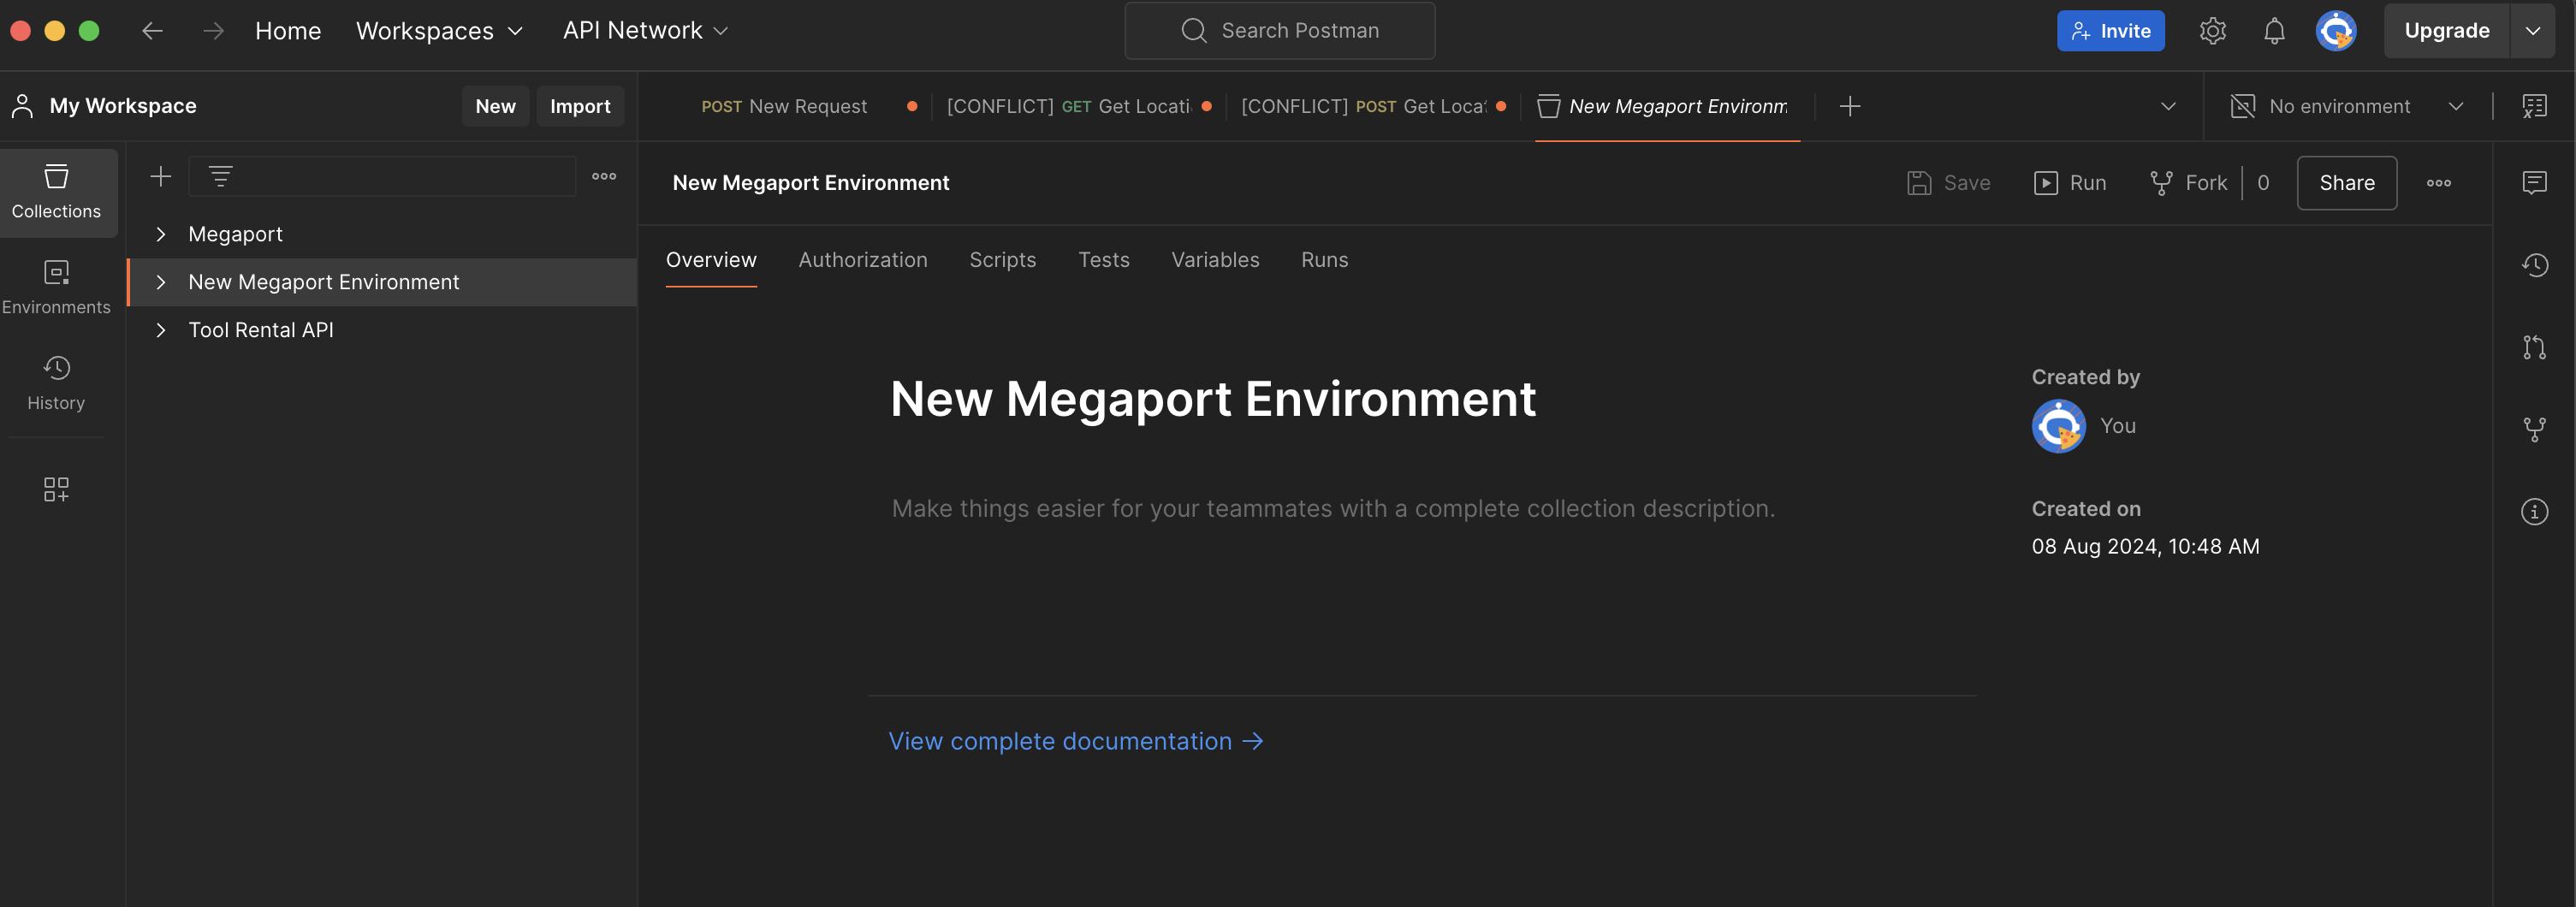Open collections list more options menu
The width and height of the screenshot is (2576, 907).
[x=604, y=177]
